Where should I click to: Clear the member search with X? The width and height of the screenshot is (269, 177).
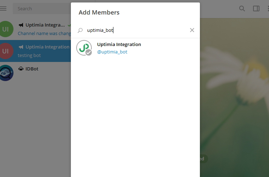click(192, 30)
